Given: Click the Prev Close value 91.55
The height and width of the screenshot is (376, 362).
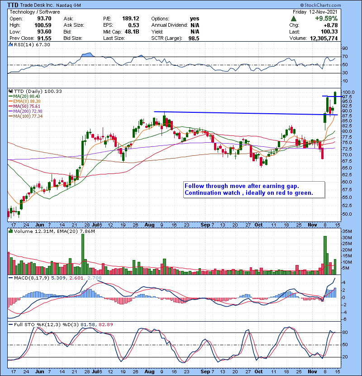Looking at the screenshot, I should pyautogui.click(x=44, y=38).
